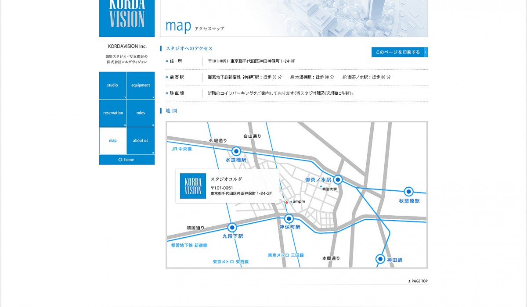Click the 神保町駅 station marker

click(289, 218)
